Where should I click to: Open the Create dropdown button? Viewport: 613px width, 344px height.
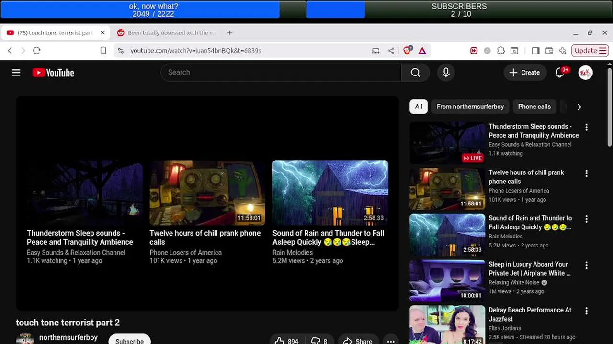pyautogui.click(x=525, y=73)
